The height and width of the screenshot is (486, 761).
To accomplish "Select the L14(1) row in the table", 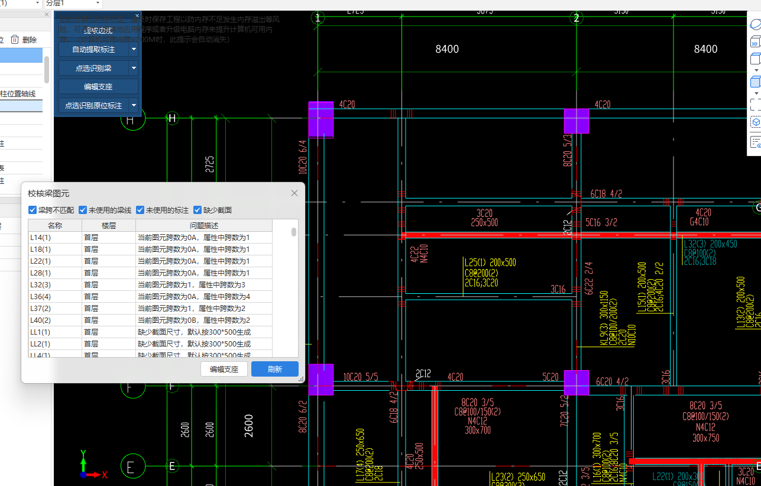I will [150, 237].
